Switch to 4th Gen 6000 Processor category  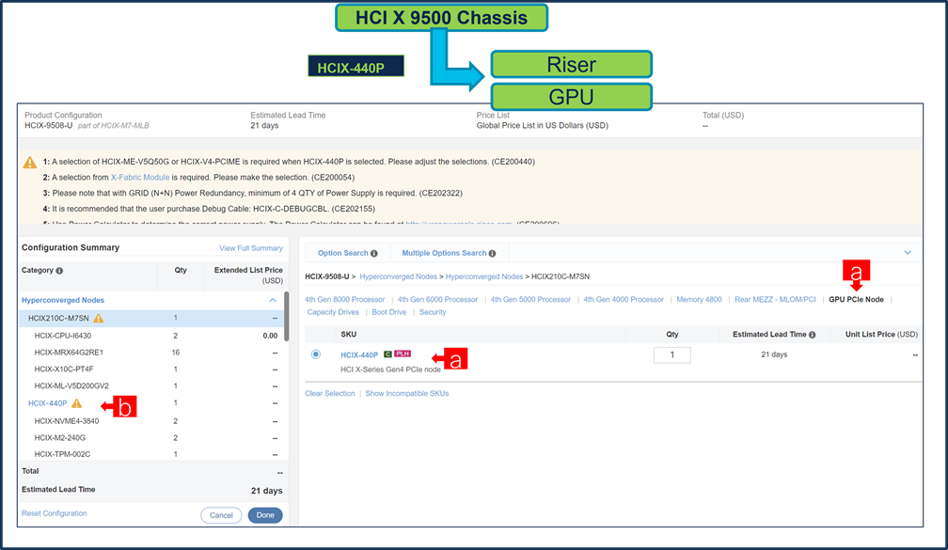(x=437, y=300)
